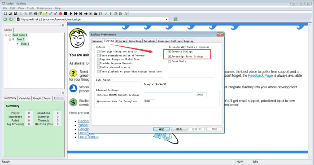Click the camera screenshot toolbar icon
Image resolution: width=314 pixels, height=165 pixels.
[x=96, y=13]
